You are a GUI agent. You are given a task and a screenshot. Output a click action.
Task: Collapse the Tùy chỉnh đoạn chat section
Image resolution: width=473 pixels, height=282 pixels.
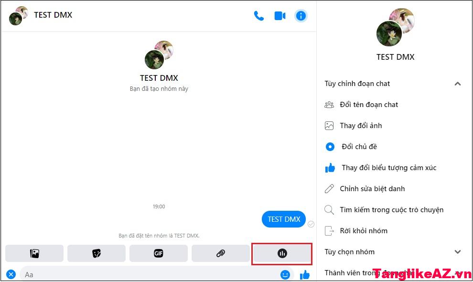point(457,83)
